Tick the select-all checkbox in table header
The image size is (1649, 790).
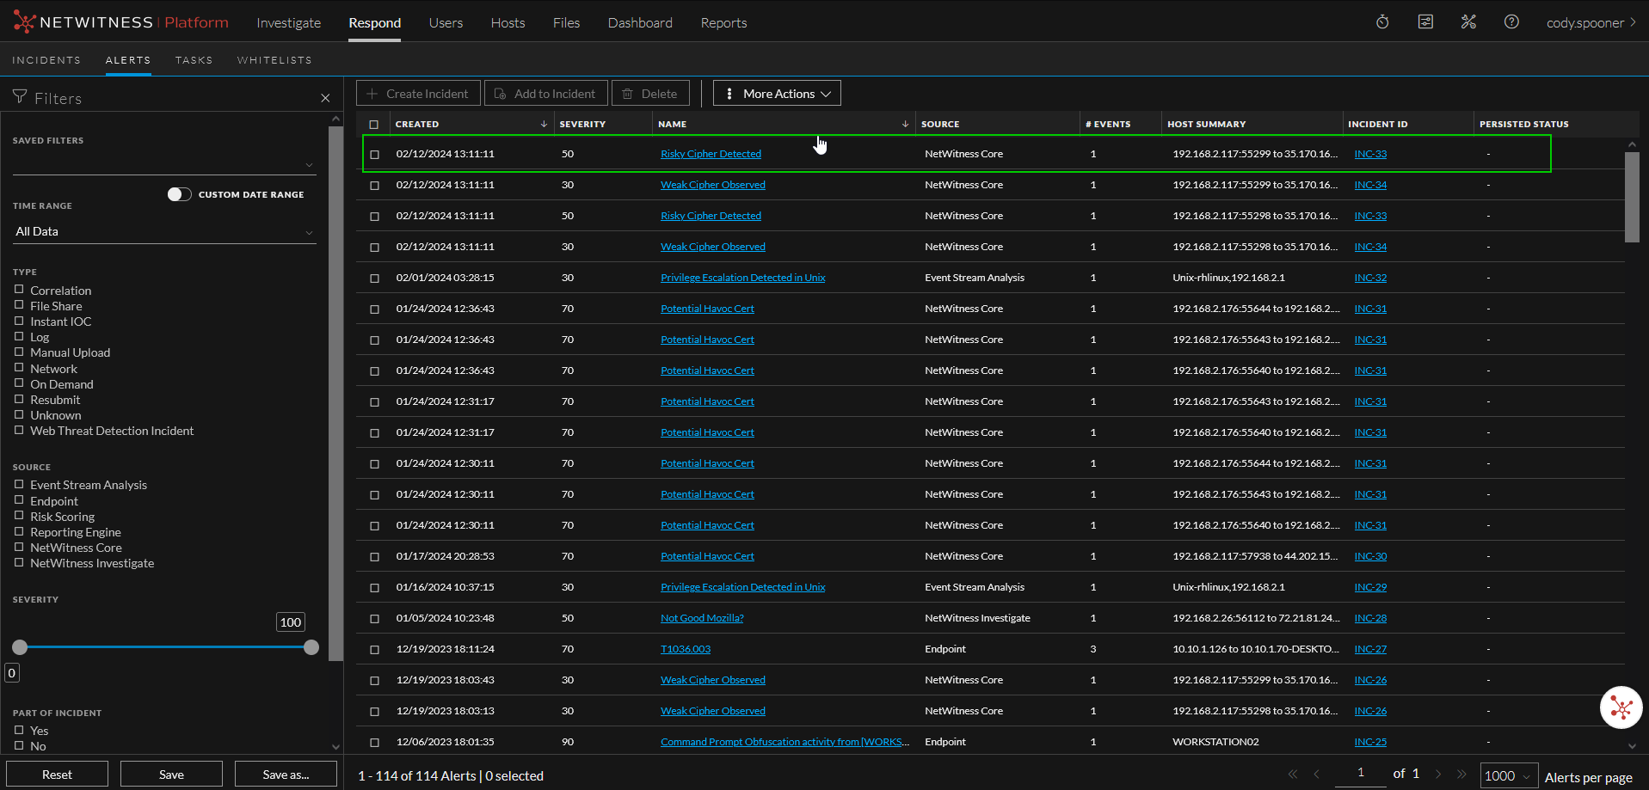click(x=374, y=125)
